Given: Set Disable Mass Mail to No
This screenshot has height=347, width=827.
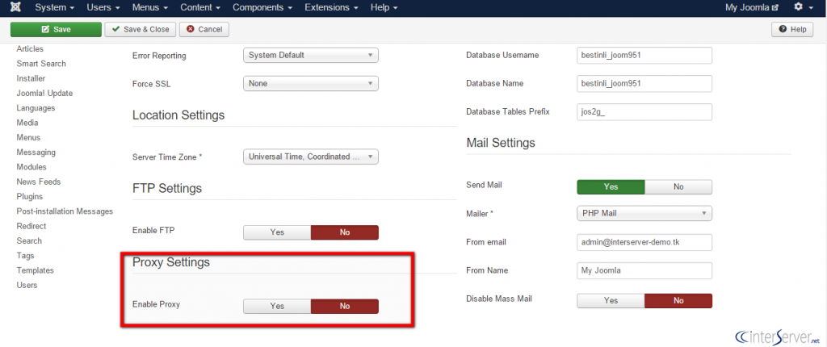Looking at the screenshot, I should (x=678, y=300).
